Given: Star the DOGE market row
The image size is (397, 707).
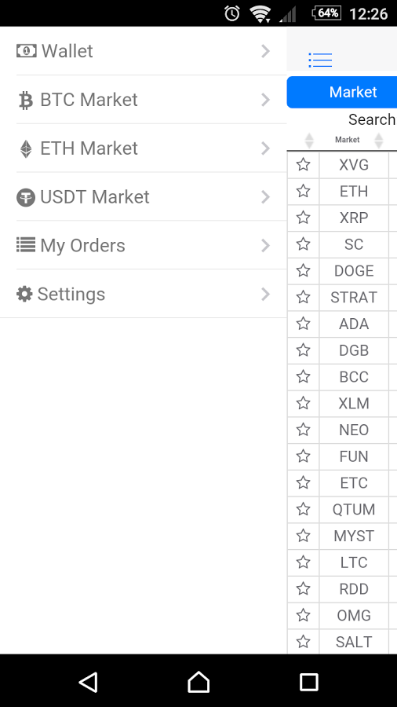Looking at the screenshot, I should click(304, 270).
